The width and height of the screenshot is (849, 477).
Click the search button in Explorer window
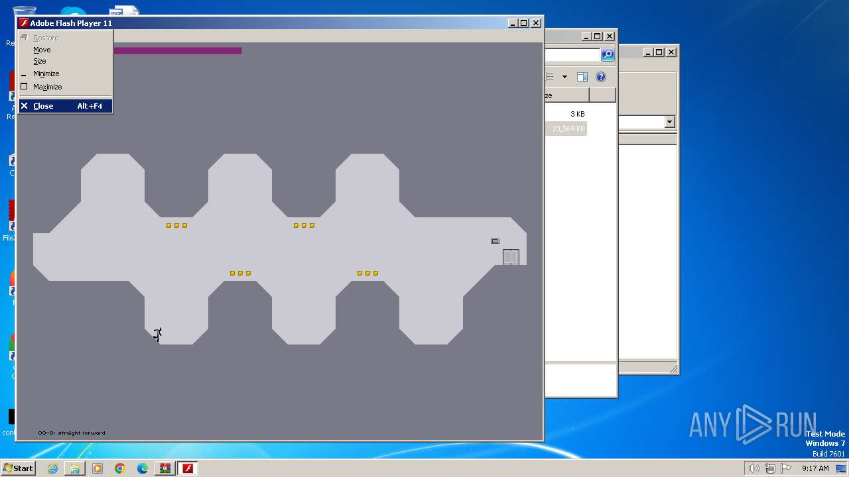point(607,55)
